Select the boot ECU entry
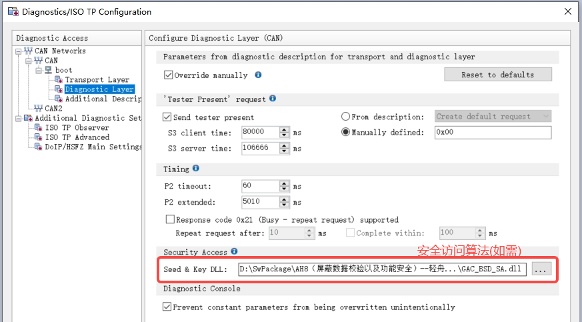The width and height of the screenshot is (582, 322). [x=63, y=70]
